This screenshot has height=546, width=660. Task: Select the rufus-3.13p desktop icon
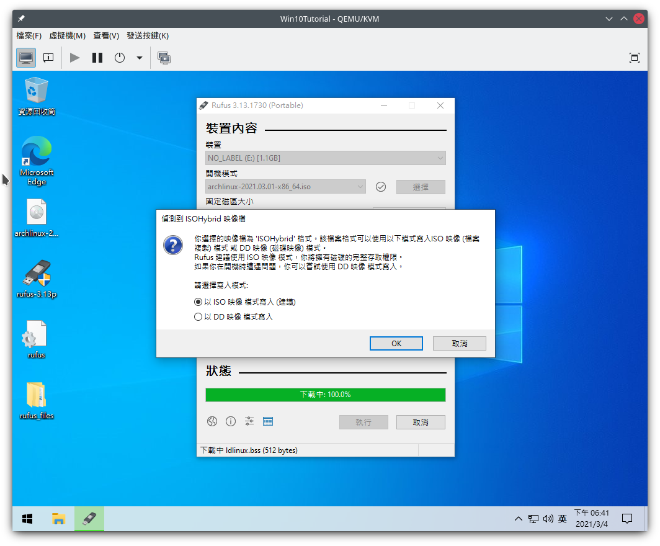coord(37,279)
